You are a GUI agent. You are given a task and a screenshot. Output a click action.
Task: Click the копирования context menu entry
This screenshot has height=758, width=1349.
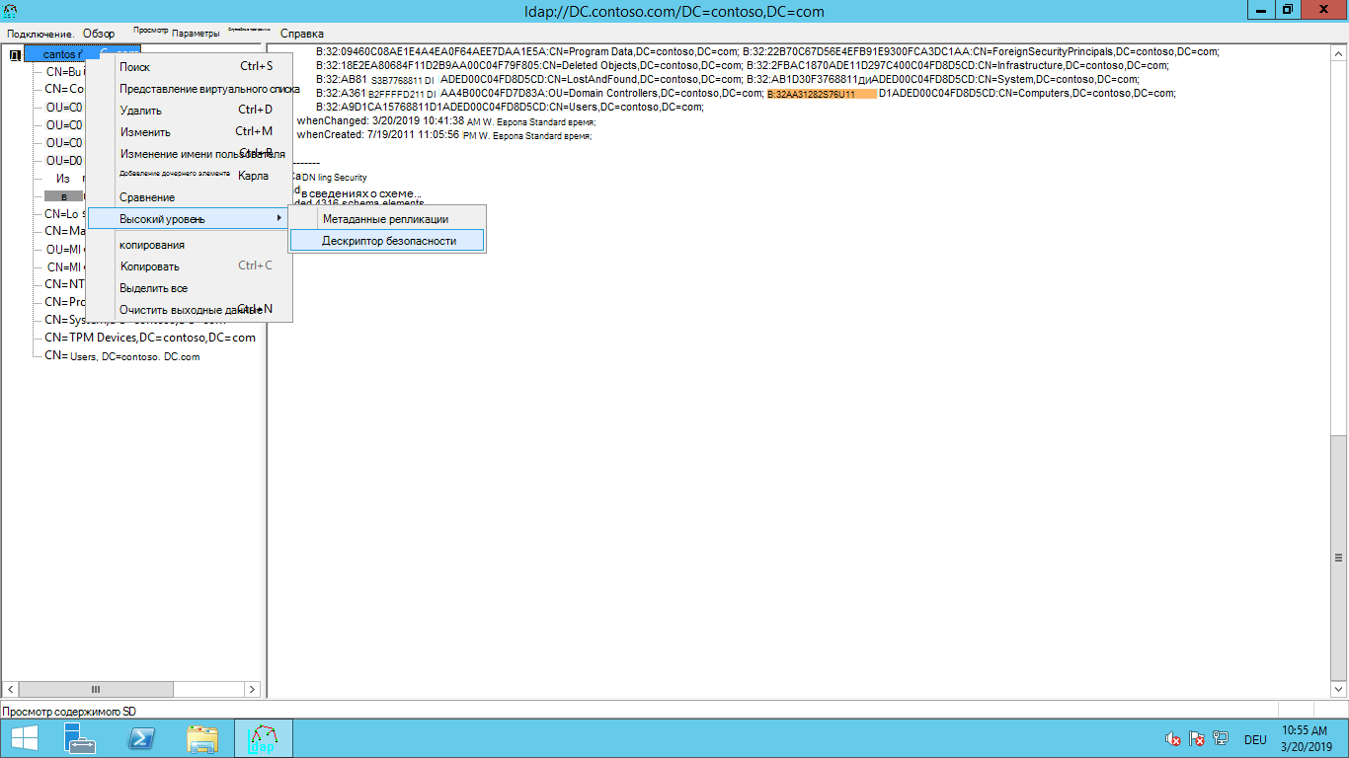coord(190,245)
